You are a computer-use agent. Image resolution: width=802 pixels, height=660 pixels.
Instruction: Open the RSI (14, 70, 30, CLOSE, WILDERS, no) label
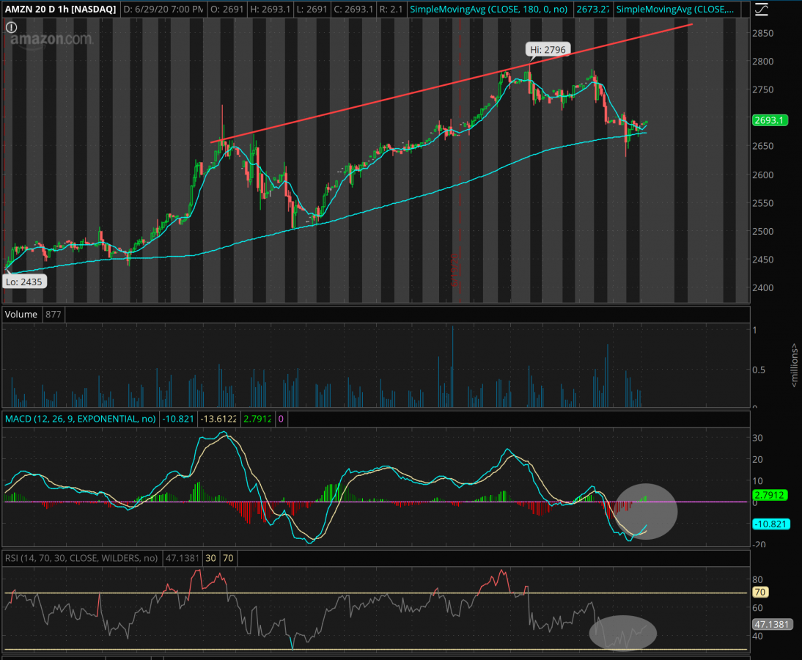click(81, 558)
